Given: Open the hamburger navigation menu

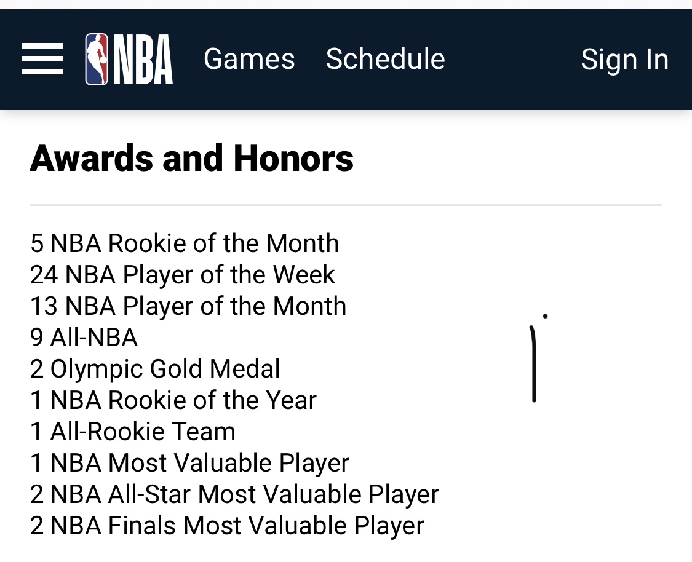Looking at the screenshot, I should click(x=42, y=59).
